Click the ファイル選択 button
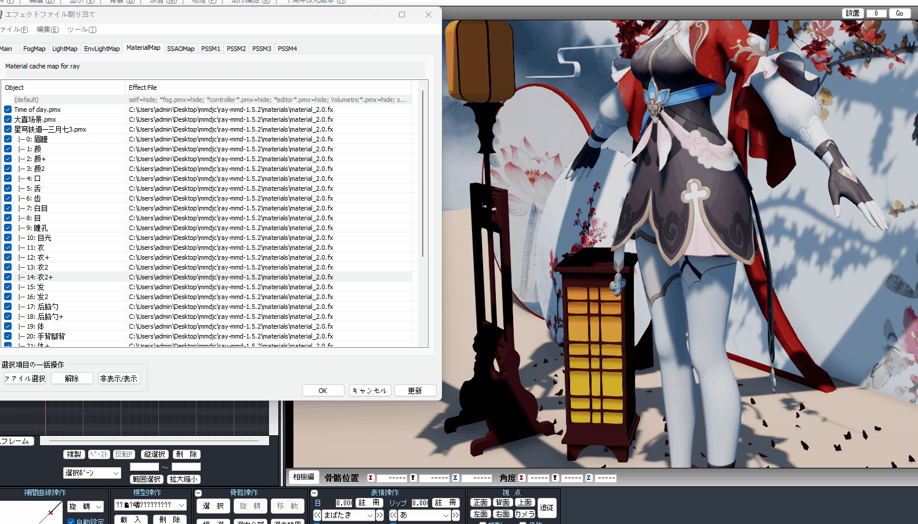Screen dimensions: 918x524 pos(24,379)
